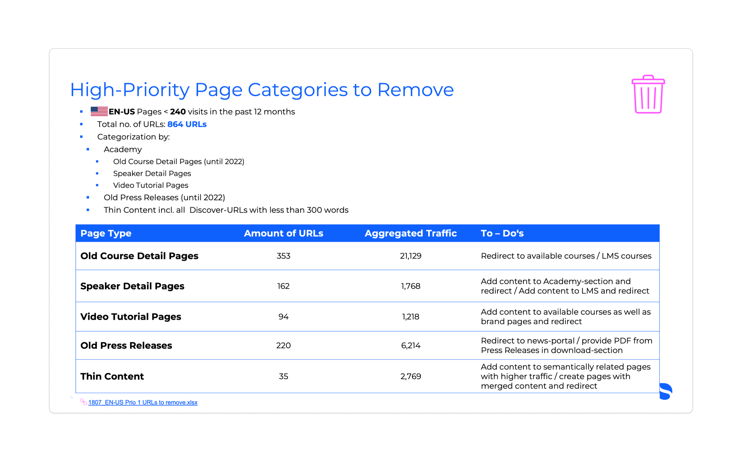The height and width of the screenshot is (463, 742).
Task: Click 'Add content to semantically related pages' cell
Action: (x=566, y=376)
